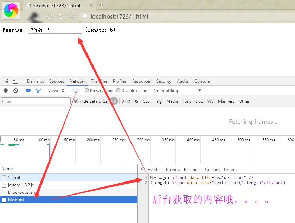
Task: Open a new tab with plus button
Action: 101,5
